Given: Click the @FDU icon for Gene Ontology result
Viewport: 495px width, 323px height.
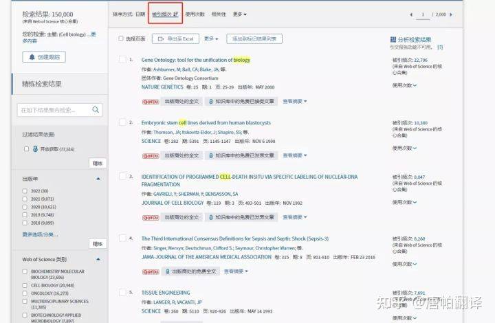Looking at the screenshot, I should click(x=151, y=102).
